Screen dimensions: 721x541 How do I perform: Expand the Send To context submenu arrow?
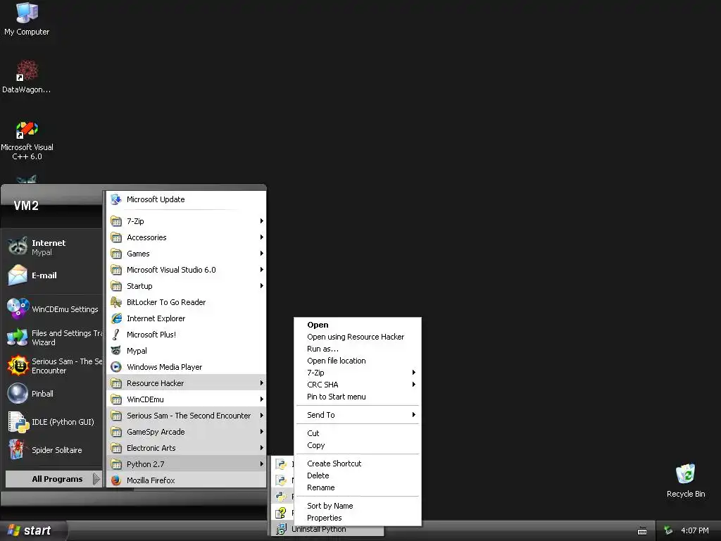(414, 414)
